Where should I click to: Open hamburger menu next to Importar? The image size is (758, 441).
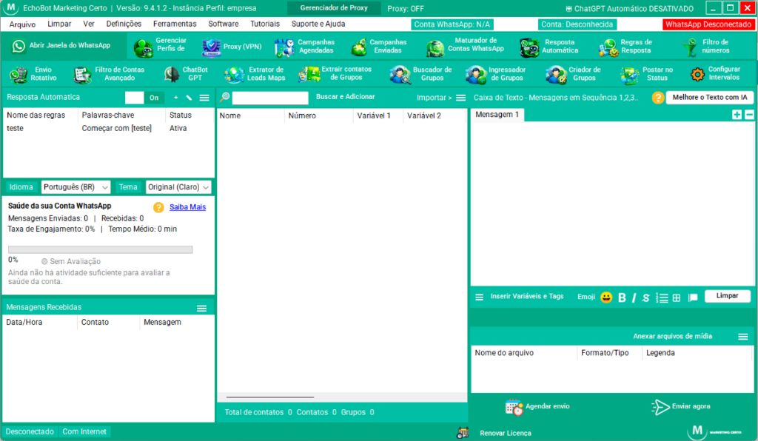tap(460, 98)
